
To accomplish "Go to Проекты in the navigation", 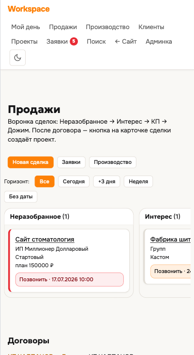I will click(24, 42).
